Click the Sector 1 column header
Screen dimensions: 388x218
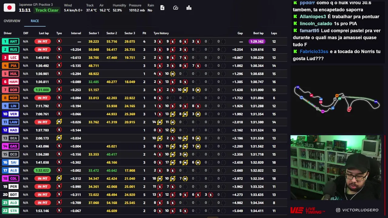tap(94, 33)
